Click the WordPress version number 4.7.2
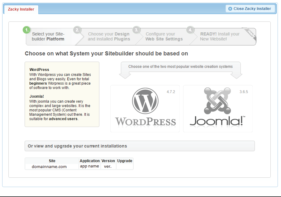Viewport: 281px width, 197px height. coord(171,92)
